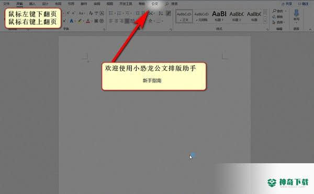Viewport: 314px width, 194px height.
Task: Apply the 标题 2 style
Action: (237, 16)
